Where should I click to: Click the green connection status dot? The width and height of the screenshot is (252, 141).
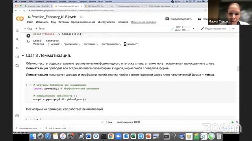click(x=232, y=122)
